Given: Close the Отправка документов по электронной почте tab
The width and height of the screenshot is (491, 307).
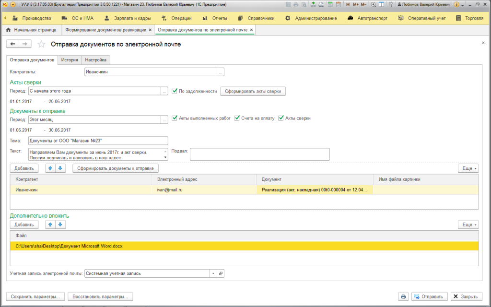Looking at the screenshot, I should (251, 30).
